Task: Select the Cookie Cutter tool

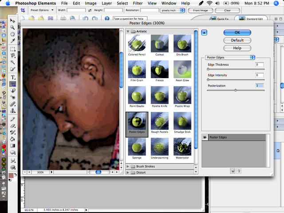Action: 12,91
